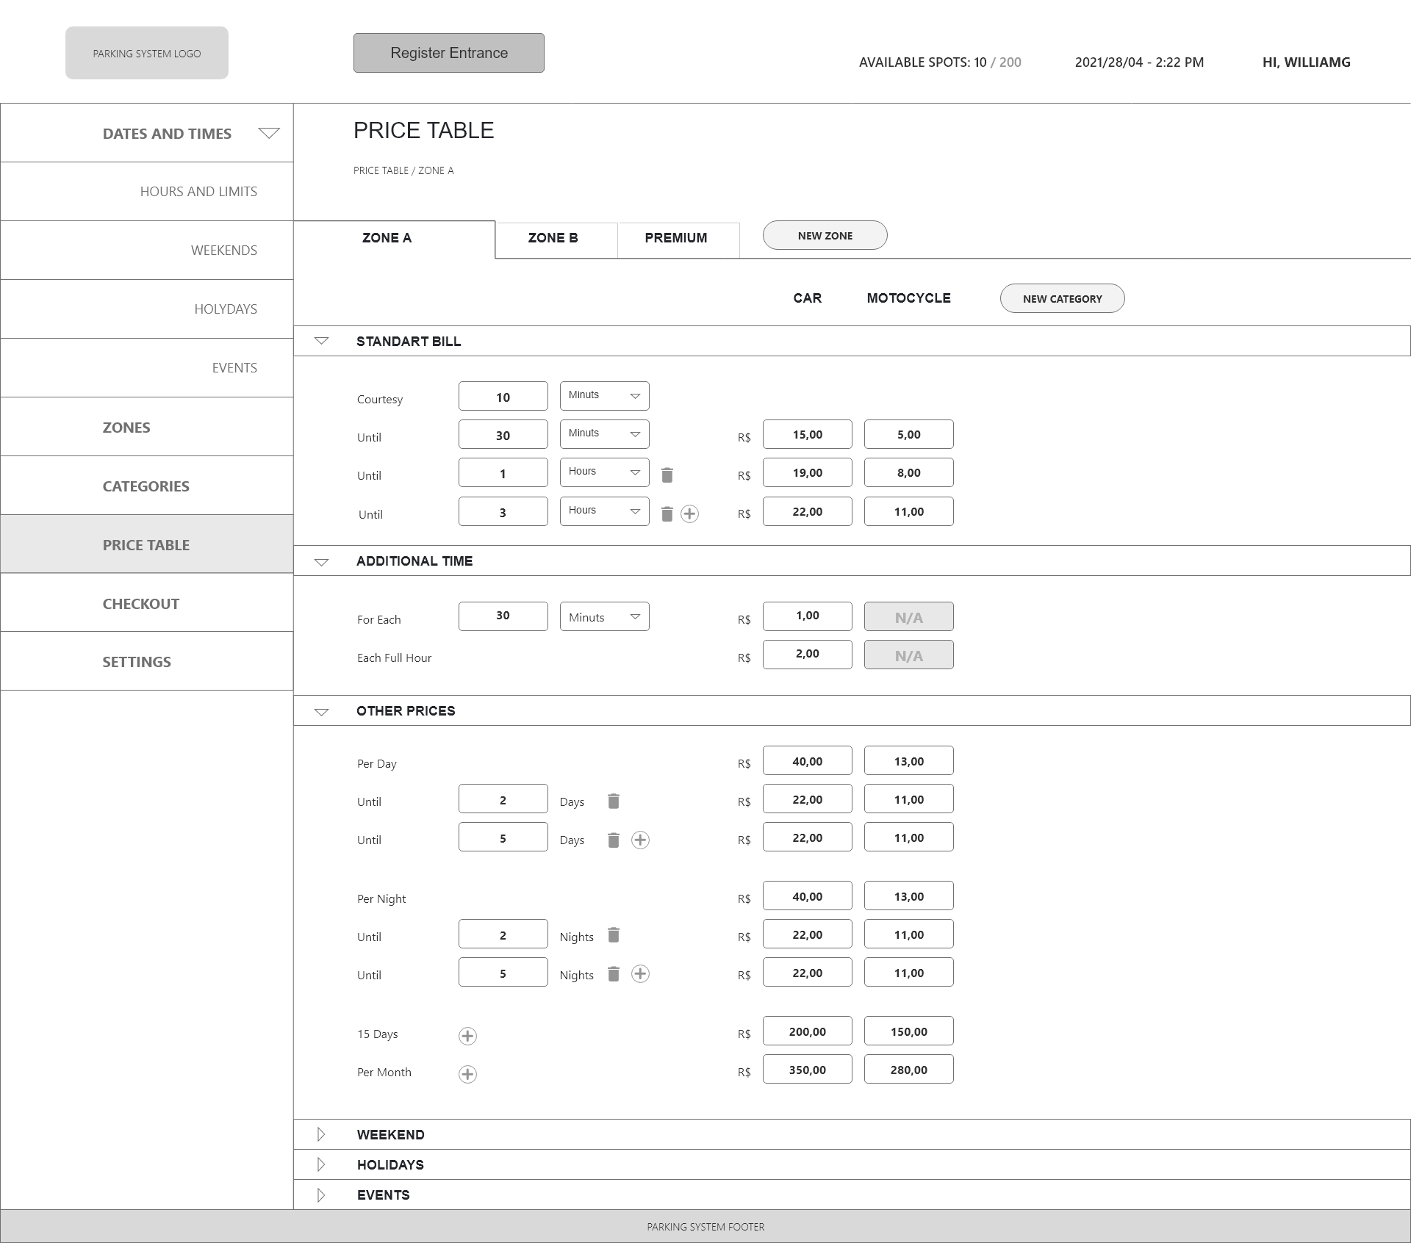
Task: Go to Zones in the sidebar
Action: [147, 427]
